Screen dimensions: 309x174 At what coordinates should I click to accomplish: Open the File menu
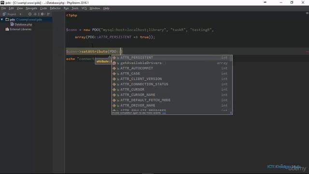pyautogui.click(x=3, y=8)
